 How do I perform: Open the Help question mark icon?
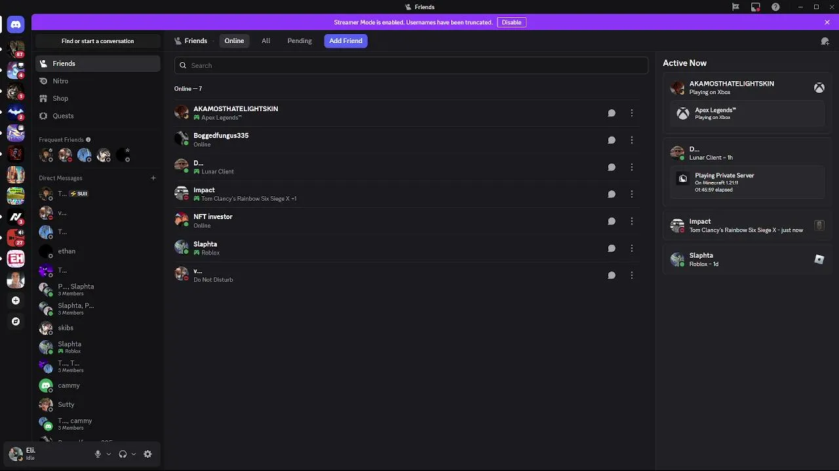[776, 7]
